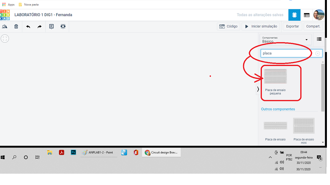This screenshot has height=185, width=330.
Task: Open the notes annotation tool
Action: (51, 26)
